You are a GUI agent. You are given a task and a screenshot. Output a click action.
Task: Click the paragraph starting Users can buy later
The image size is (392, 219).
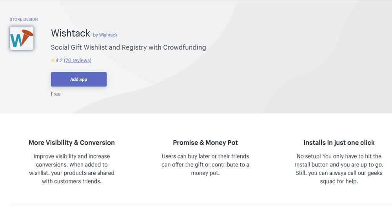coord(205,165)
